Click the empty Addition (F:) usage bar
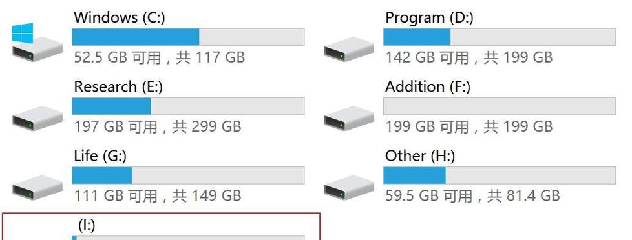This screenshot has height=240, width=632. point(500,106)
